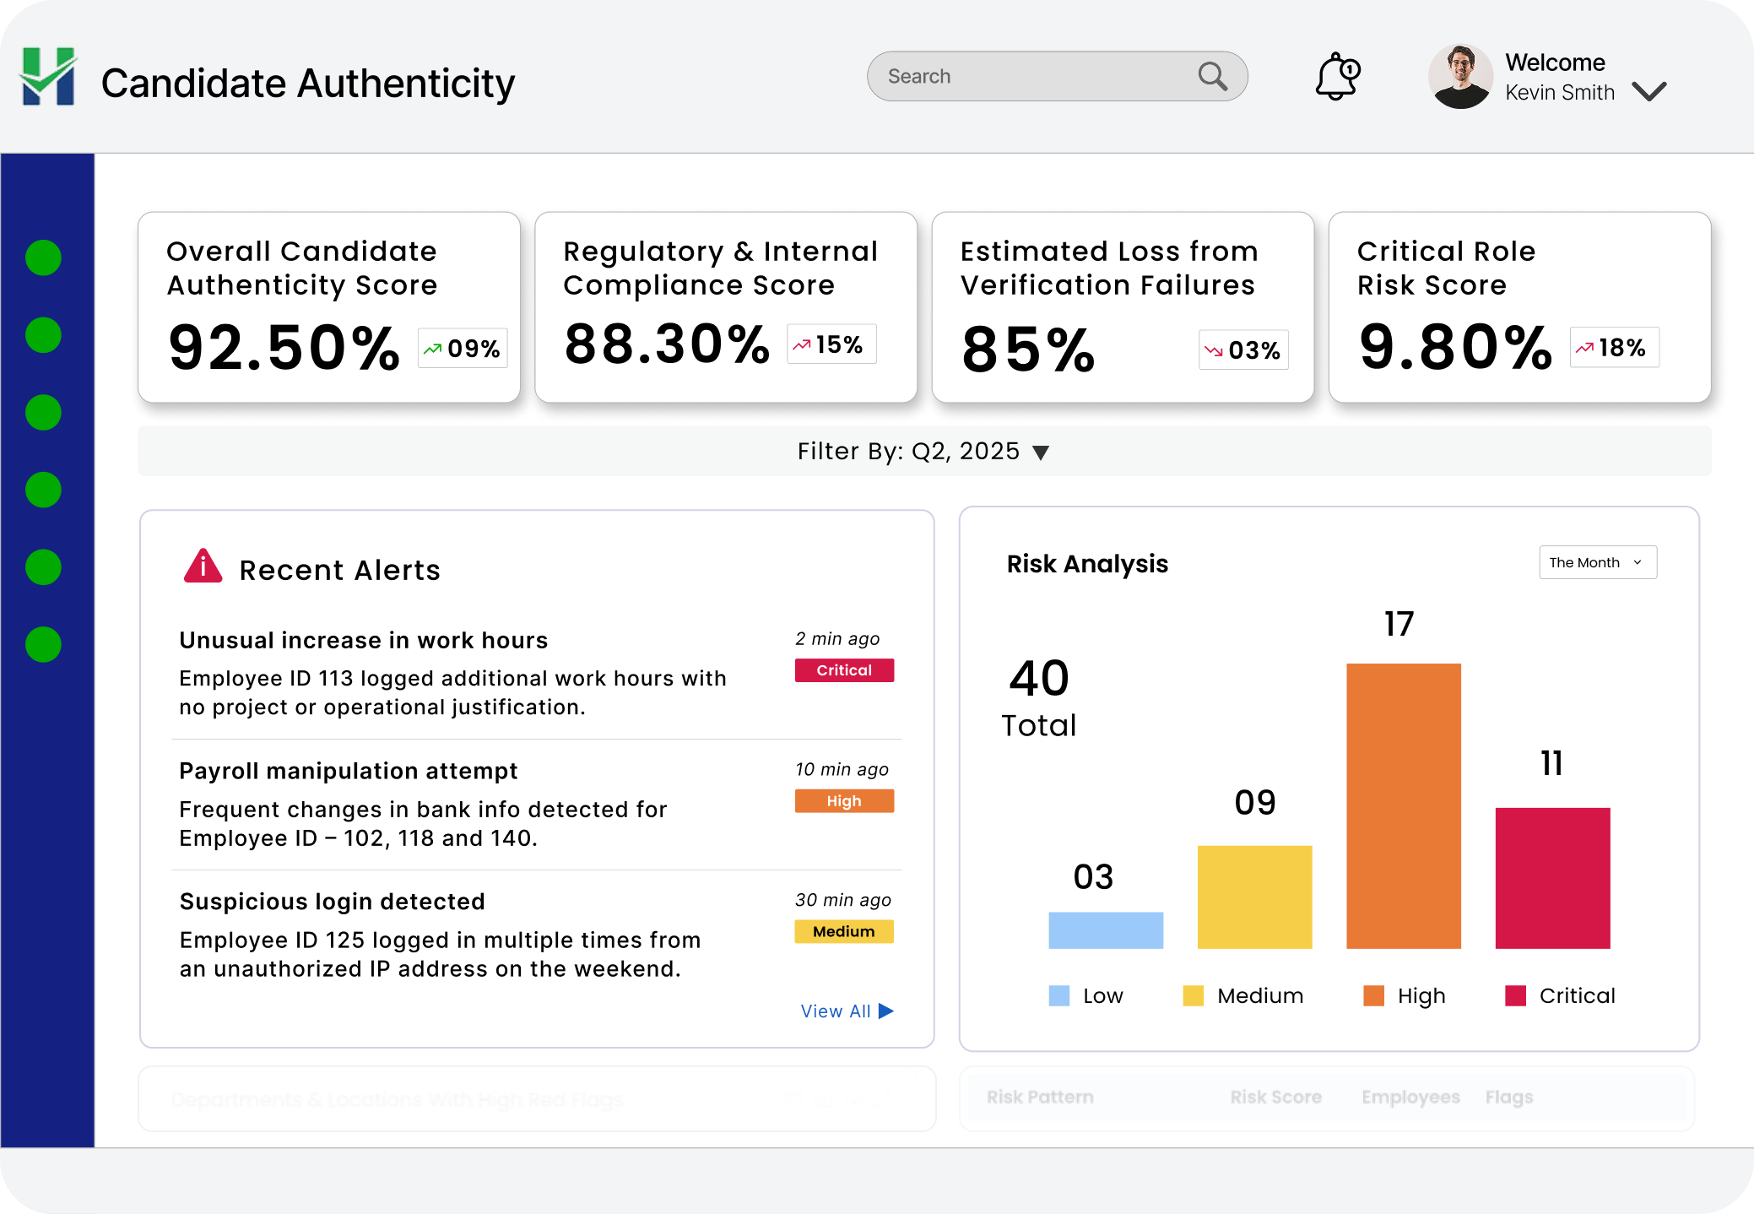Click the View All link
1754x1214 pixels.
(847, 1011)
